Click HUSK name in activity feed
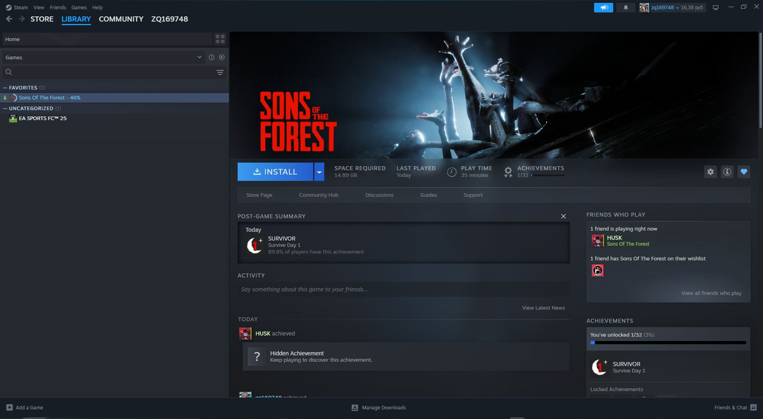Image resolution: width=763 pixels, height=419 pixels. pyautogui.click(x=263, y=333)
